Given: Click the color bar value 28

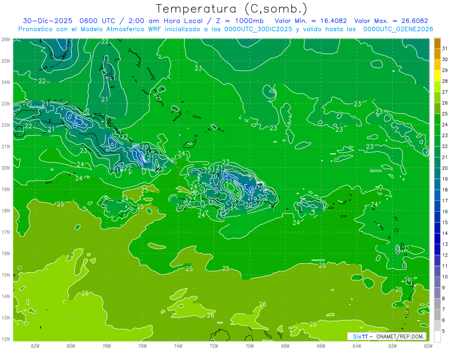Looking at the screenshot, I should click(445, 81).
